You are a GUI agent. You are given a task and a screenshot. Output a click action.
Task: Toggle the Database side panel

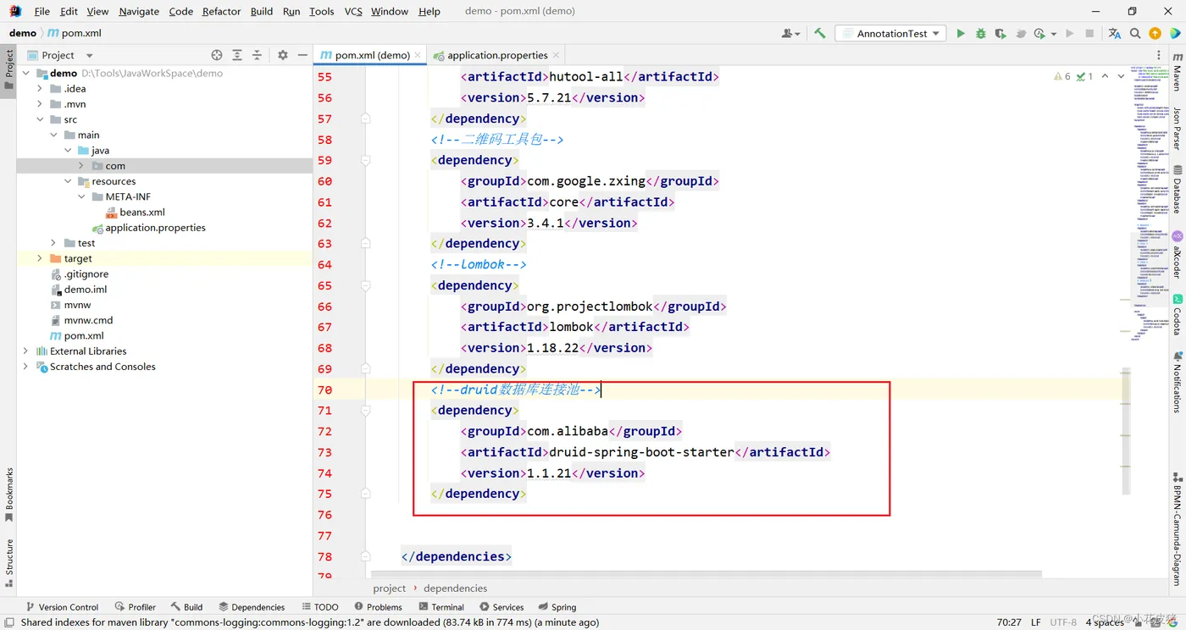point(1177,190)
